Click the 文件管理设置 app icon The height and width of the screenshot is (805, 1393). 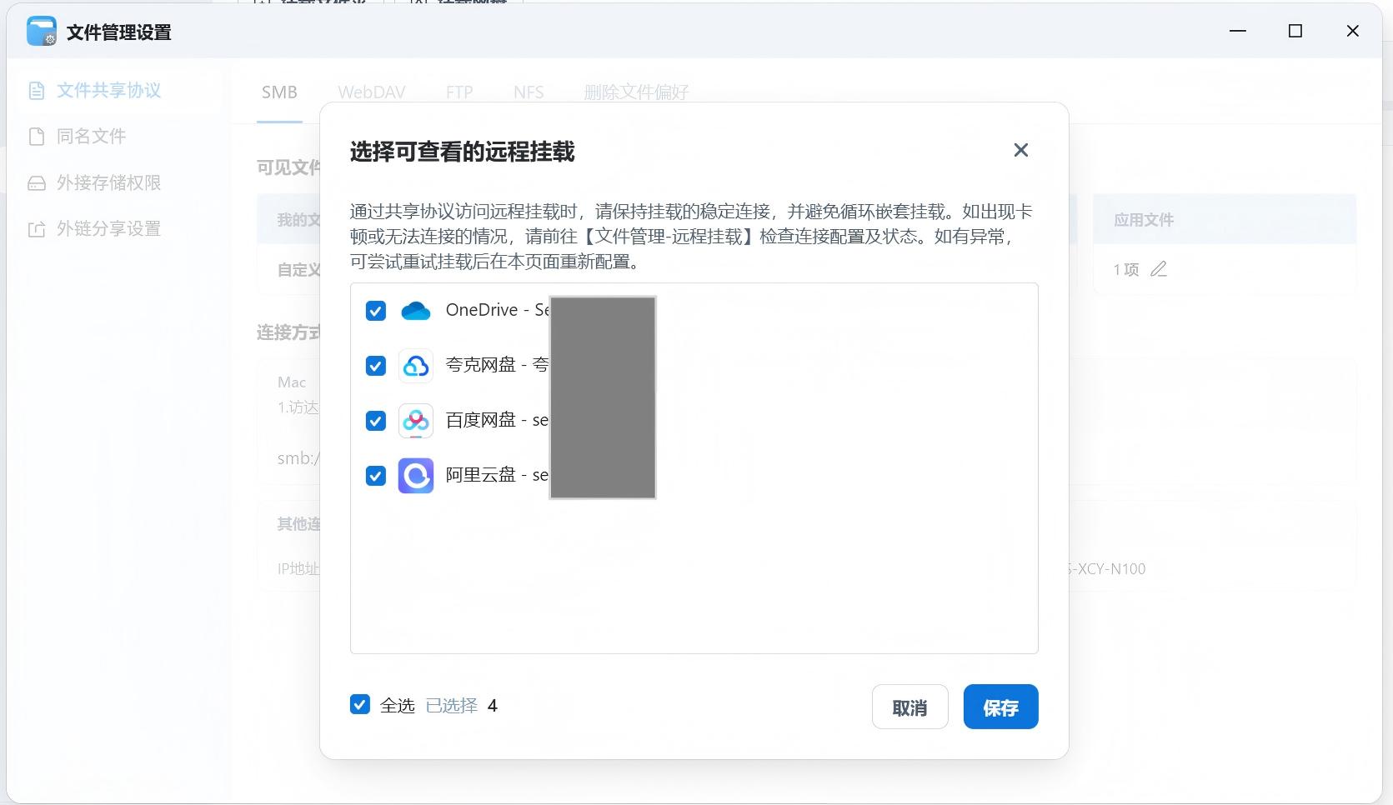tap(42, 32)
